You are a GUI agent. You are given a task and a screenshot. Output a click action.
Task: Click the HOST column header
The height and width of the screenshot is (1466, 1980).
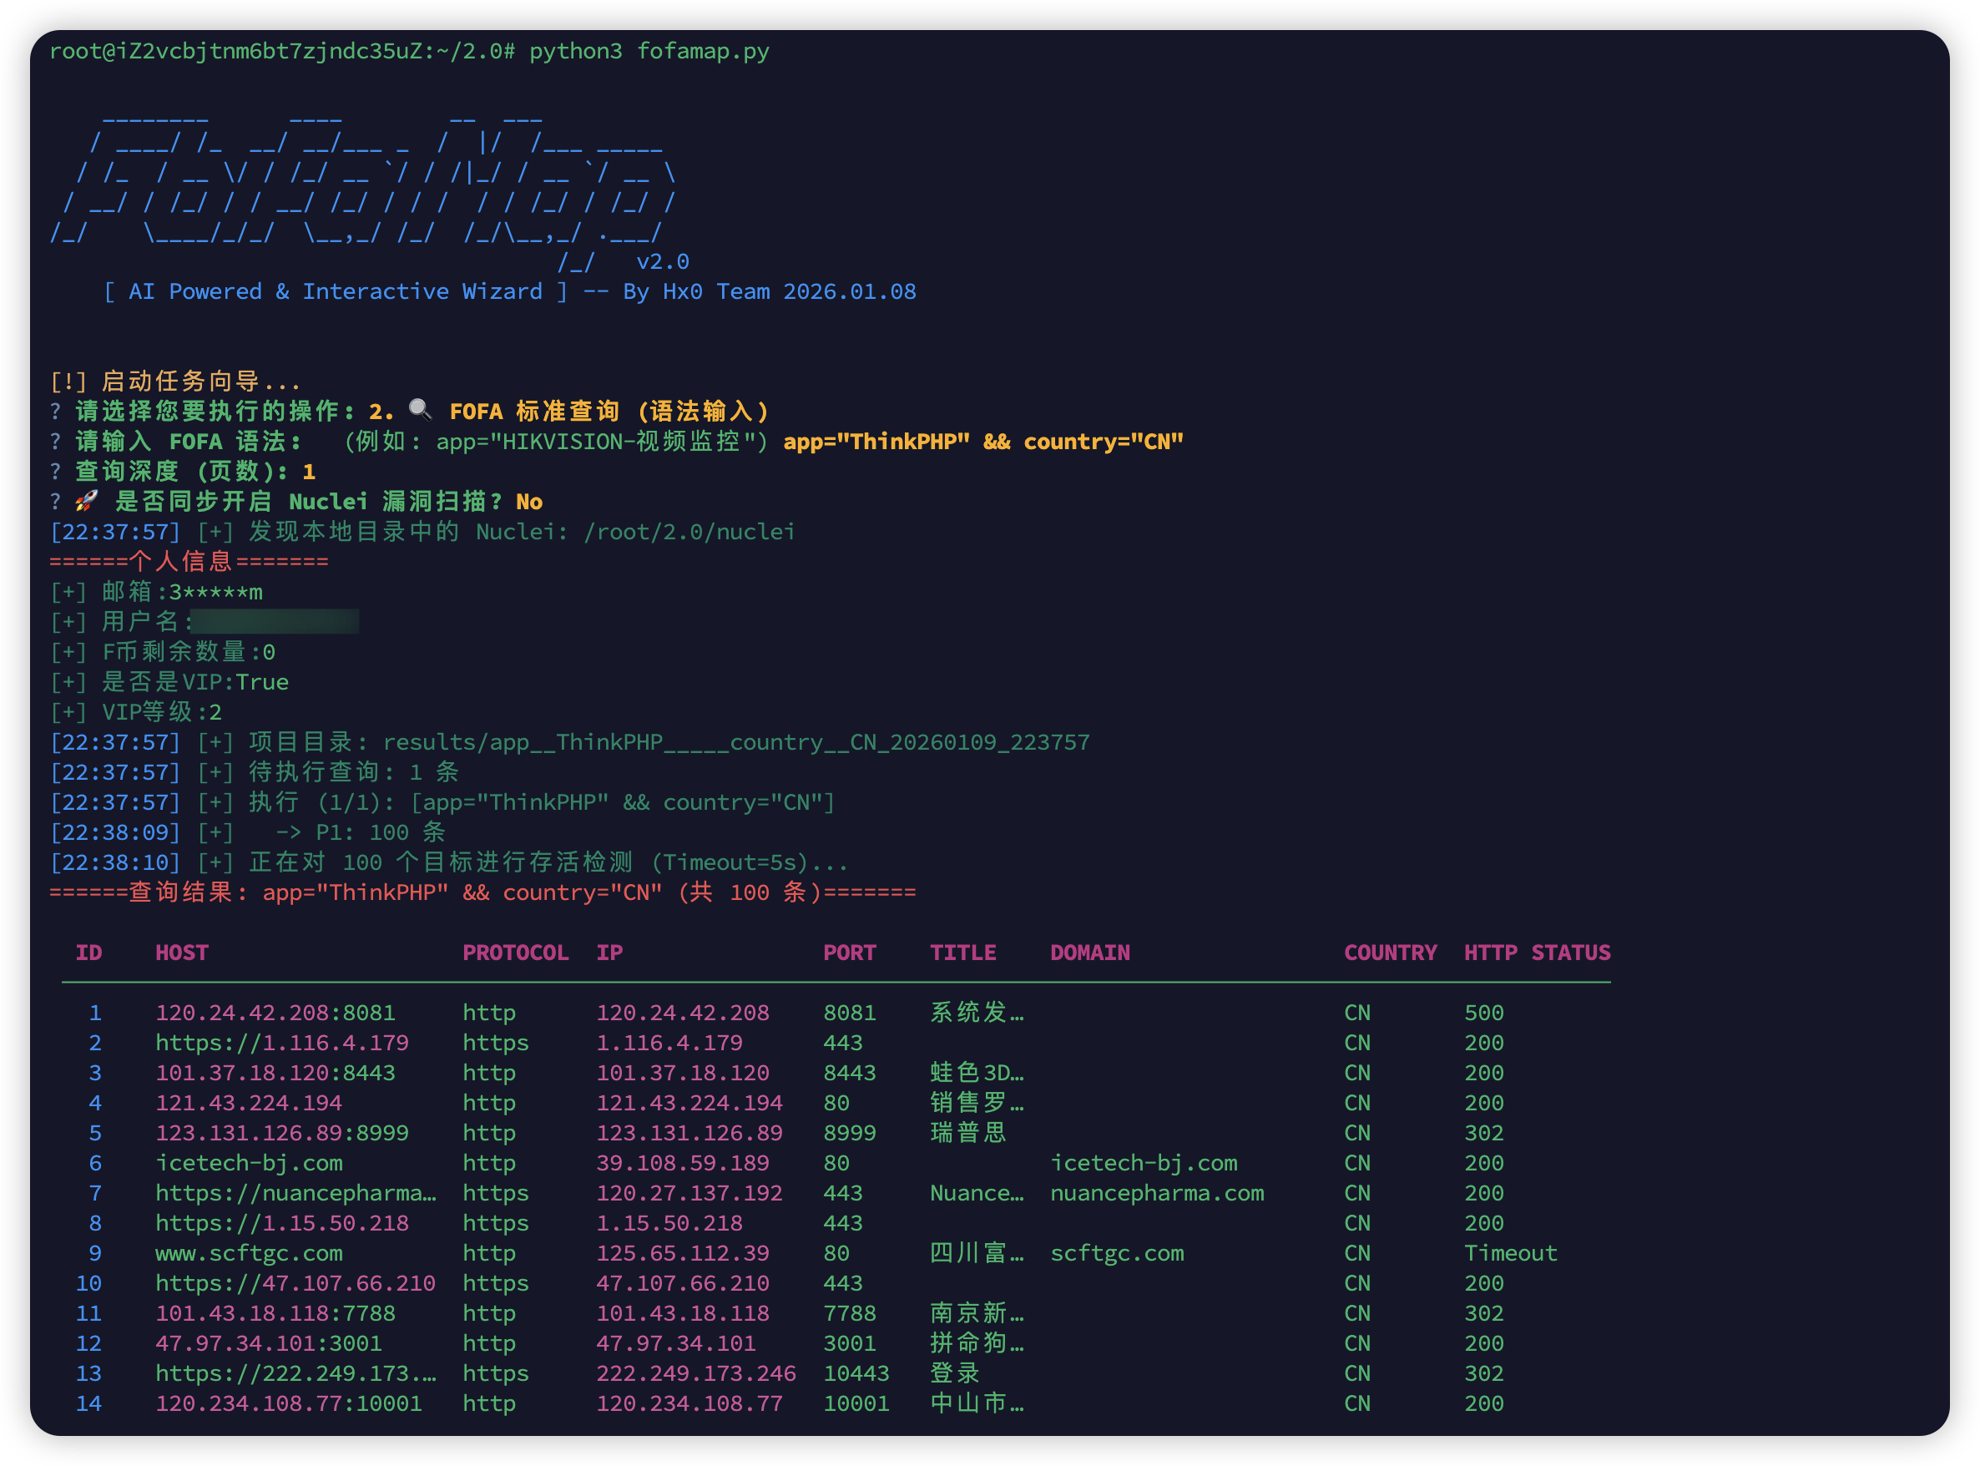[x=182, y=953]
